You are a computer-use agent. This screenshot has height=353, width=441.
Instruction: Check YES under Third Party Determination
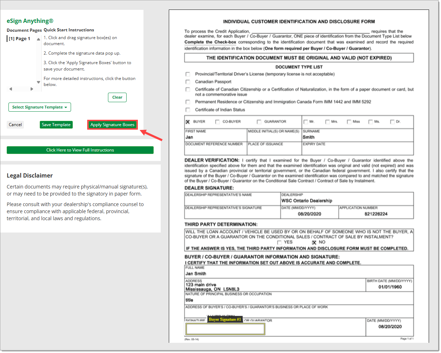click(280, 242)
